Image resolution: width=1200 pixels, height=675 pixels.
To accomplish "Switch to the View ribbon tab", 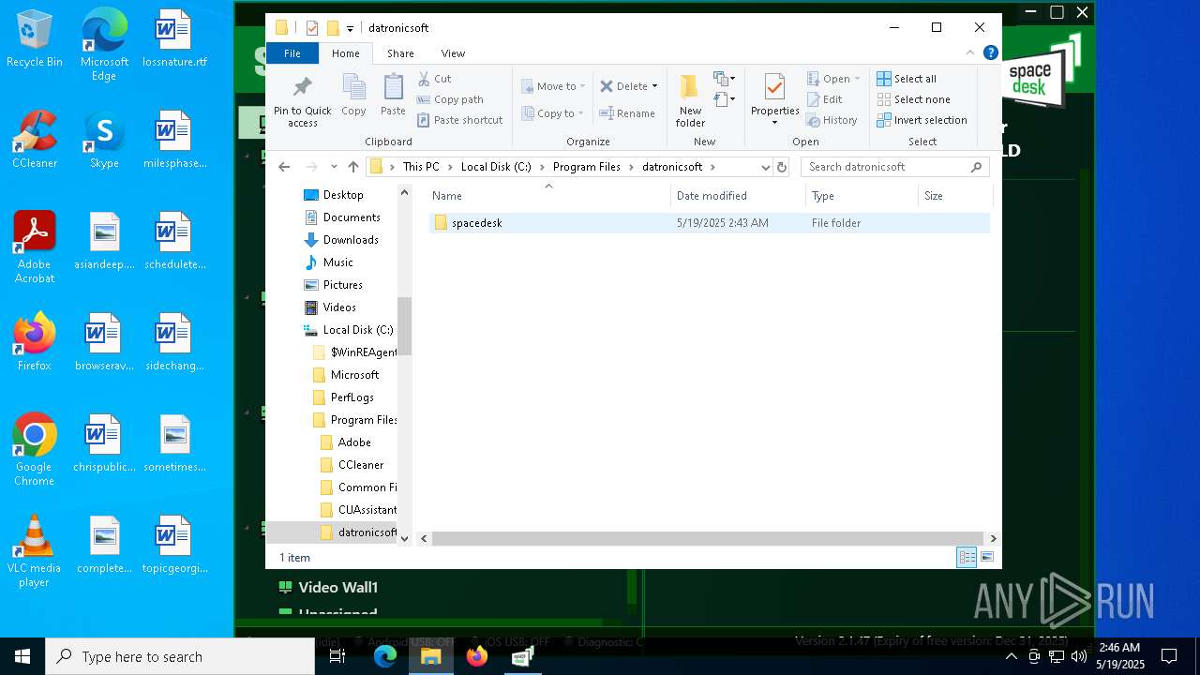I will click(x=453, y=53).
